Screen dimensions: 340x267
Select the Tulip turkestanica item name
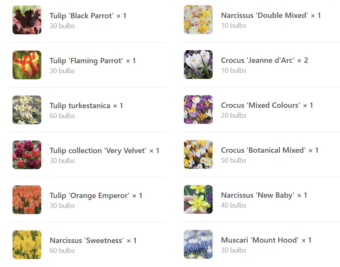point(80,106)
